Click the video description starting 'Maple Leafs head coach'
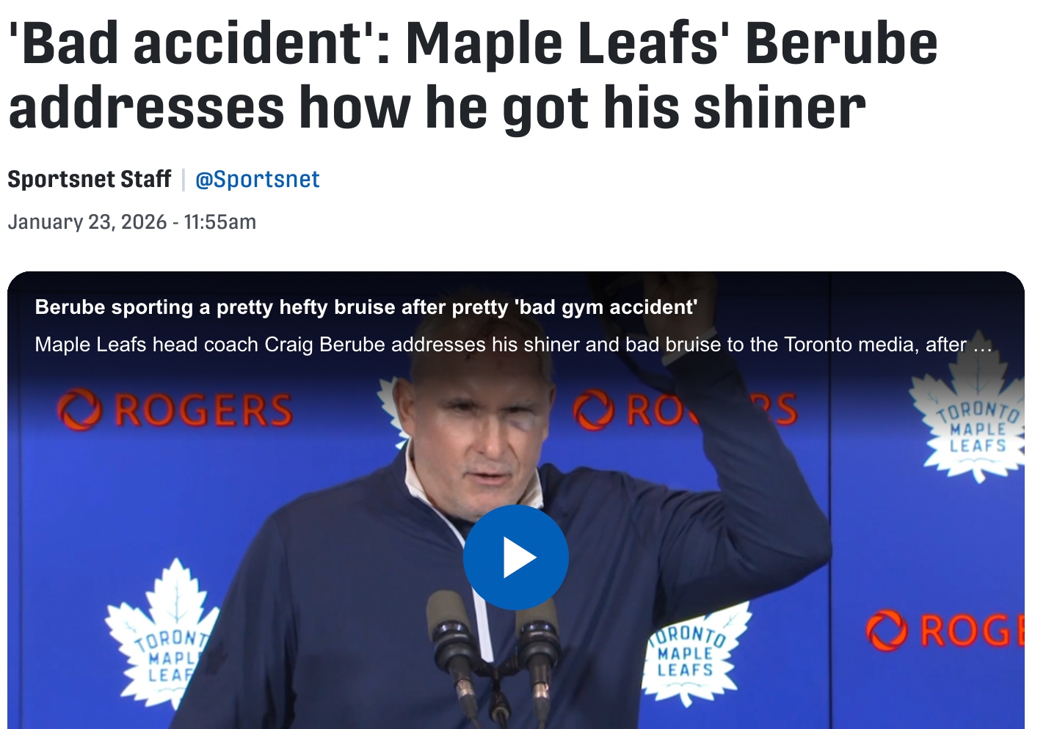The height and width of the screenshot is (729, 1057). point(499,345)
